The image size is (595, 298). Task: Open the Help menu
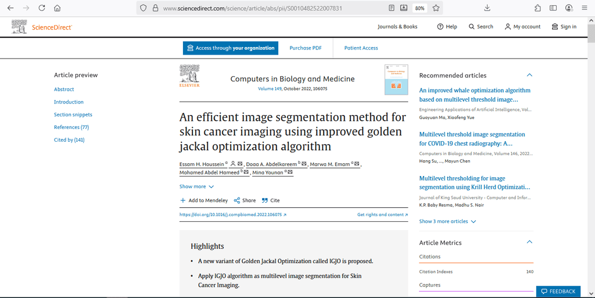coord(447,27)
